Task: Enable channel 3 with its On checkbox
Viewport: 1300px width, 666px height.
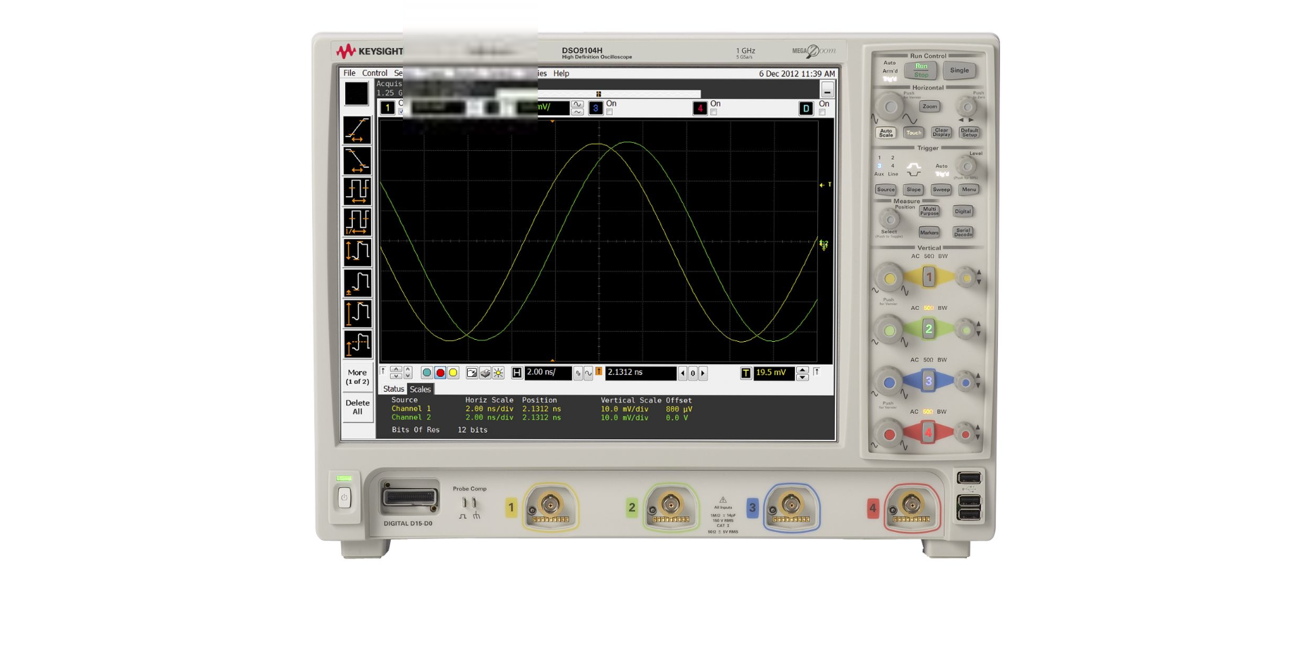Action: (609, 111)
